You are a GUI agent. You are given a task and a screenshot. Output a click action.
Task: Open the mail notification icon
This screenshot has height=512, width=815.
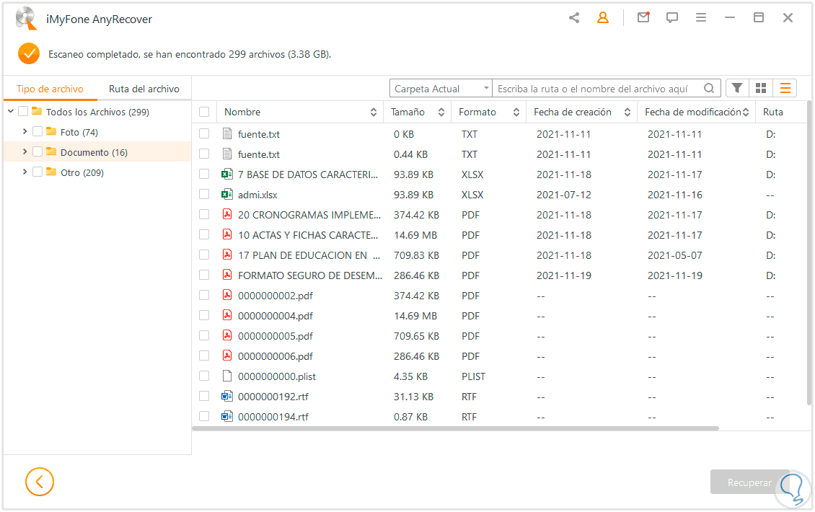click(x=643, y=18)
